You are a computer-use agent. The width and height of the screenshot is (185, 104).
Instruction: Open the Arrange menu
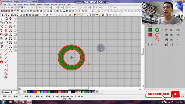[40, 4]
